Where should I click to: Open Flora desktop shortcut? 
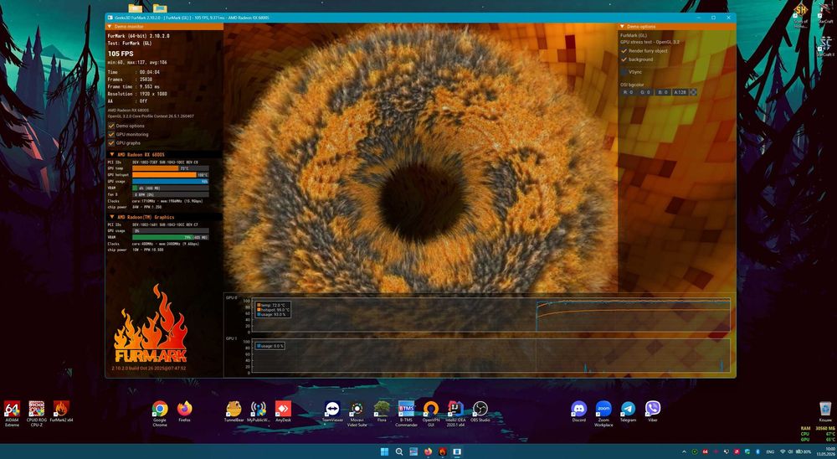(x=382, y=412)
